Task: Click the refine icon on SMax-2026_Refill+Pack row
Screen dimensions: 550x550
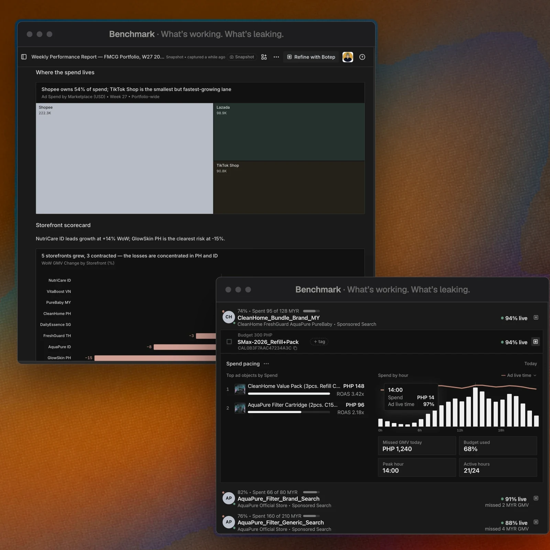Action: pos(536,342)
